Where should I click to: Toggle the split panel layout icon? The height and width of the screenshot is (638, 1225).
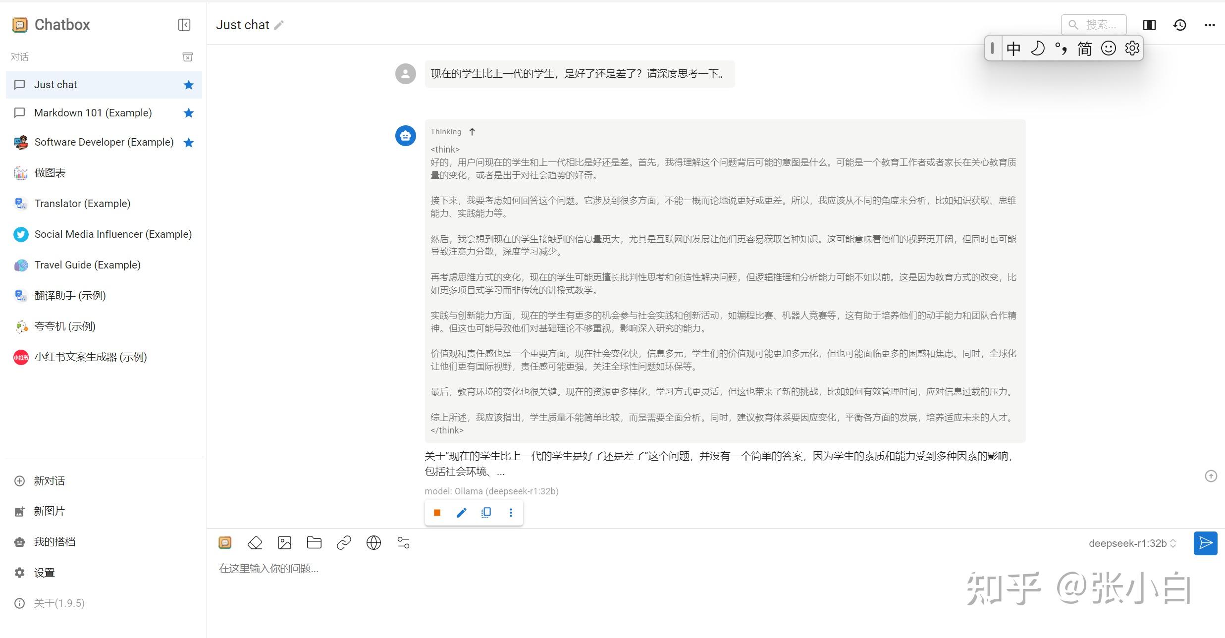pyautogui.click(x=1149, y=25)
